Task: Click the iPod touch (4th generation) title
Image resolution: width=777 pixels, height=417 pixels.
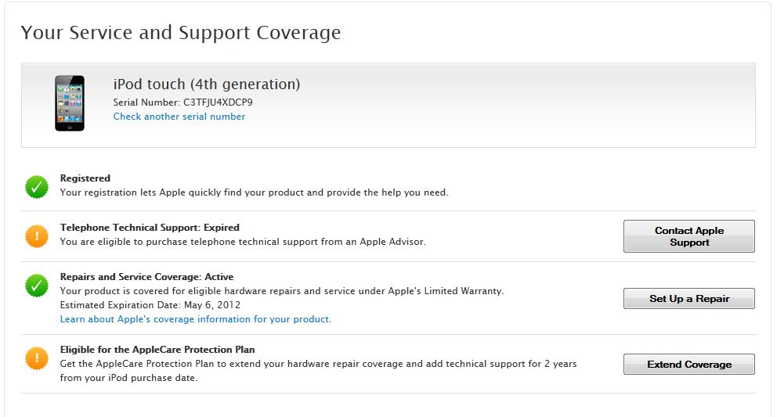Action: (206, 84)
